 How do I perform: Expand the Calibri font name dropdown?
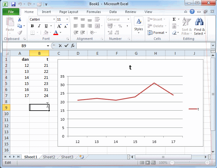(x=54, y=19)
